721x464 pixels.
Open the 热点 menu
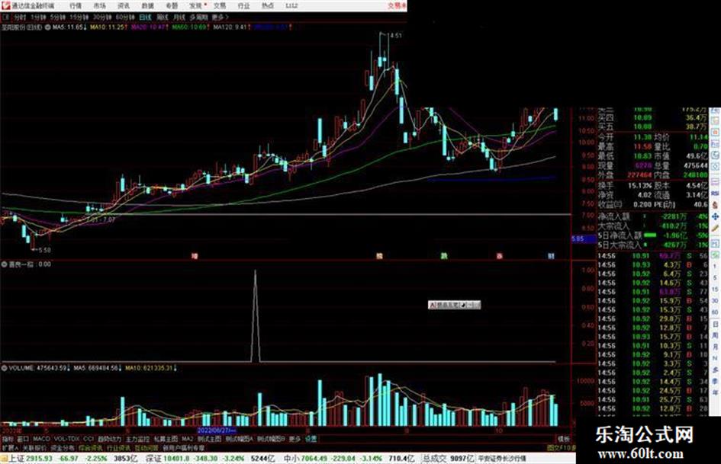click(x=268, y=6)
